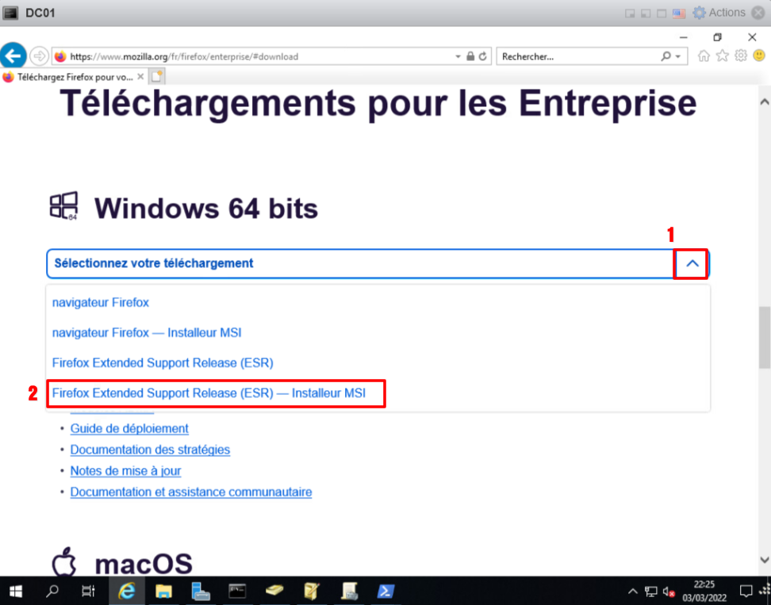
Task: Select 'Firefox Extended Support Release (ESR) — Installeur MSI'
Action: coord(209,393)
